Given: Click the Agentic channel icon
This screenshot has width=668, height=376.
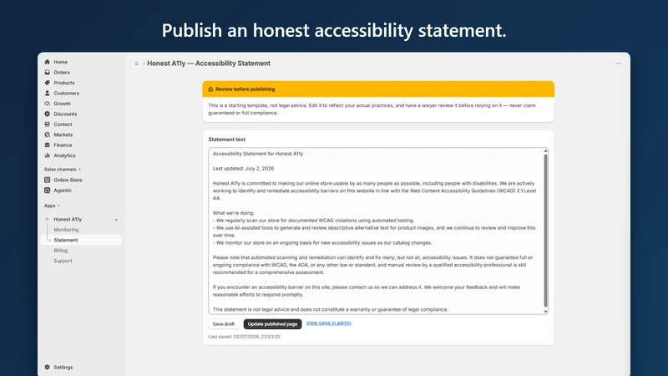Looking at the screenshot, I should tap(48, 191).
